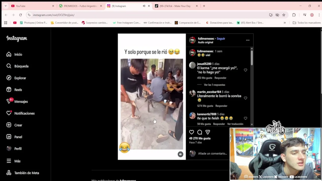Like martin_escobar164's comment
The height and width of the screenshot is (181, 322).
(x=245, y=98)
